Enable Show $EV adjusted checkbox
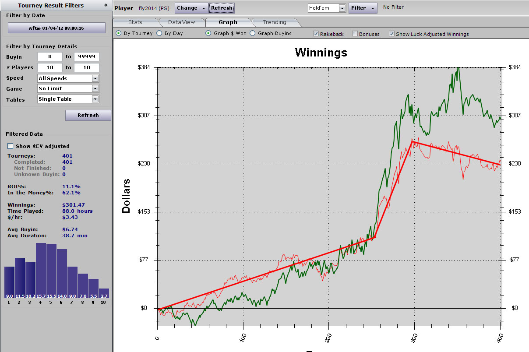The width and height of the screenshot is (529, 352). [11, 146]
